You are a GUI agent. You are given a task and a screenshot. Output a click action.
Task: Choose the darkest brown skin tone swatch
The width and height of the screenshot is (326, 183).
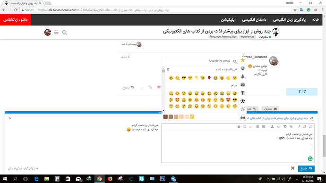(165, 117)
